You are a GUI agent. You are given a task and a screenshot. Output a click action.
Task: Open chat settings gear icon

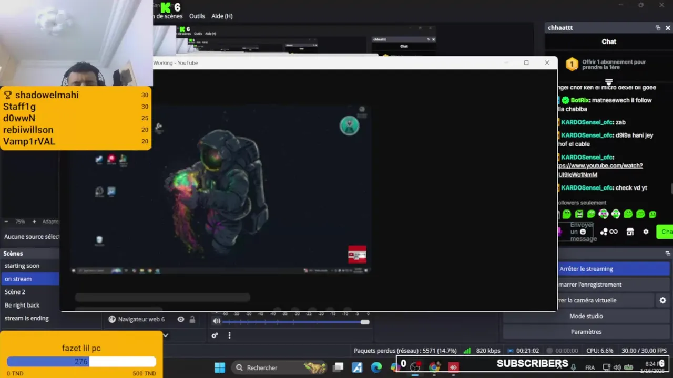(x=646, y=232)
